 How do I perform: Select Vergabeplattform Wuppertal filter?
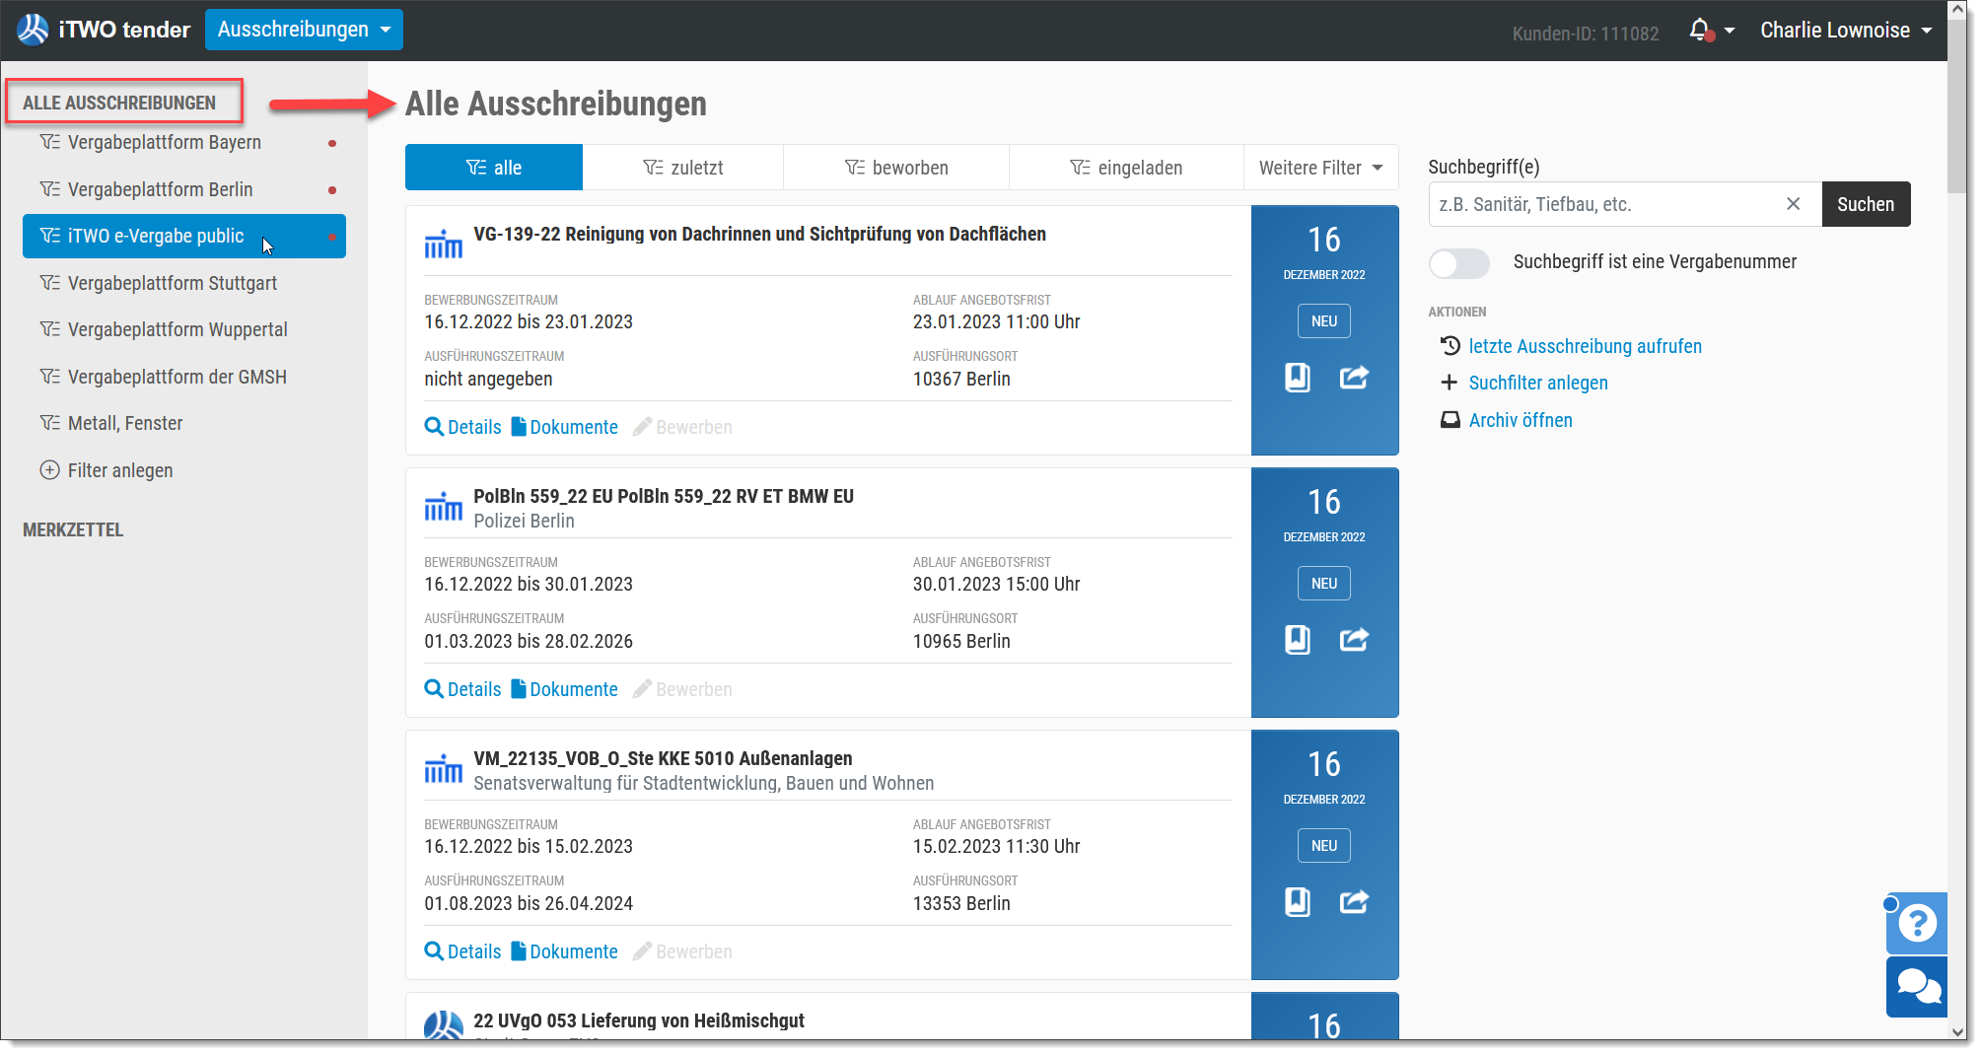(x=184, y=329)
